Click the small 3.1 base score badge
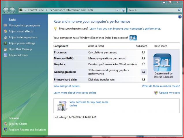 (133, 38)
